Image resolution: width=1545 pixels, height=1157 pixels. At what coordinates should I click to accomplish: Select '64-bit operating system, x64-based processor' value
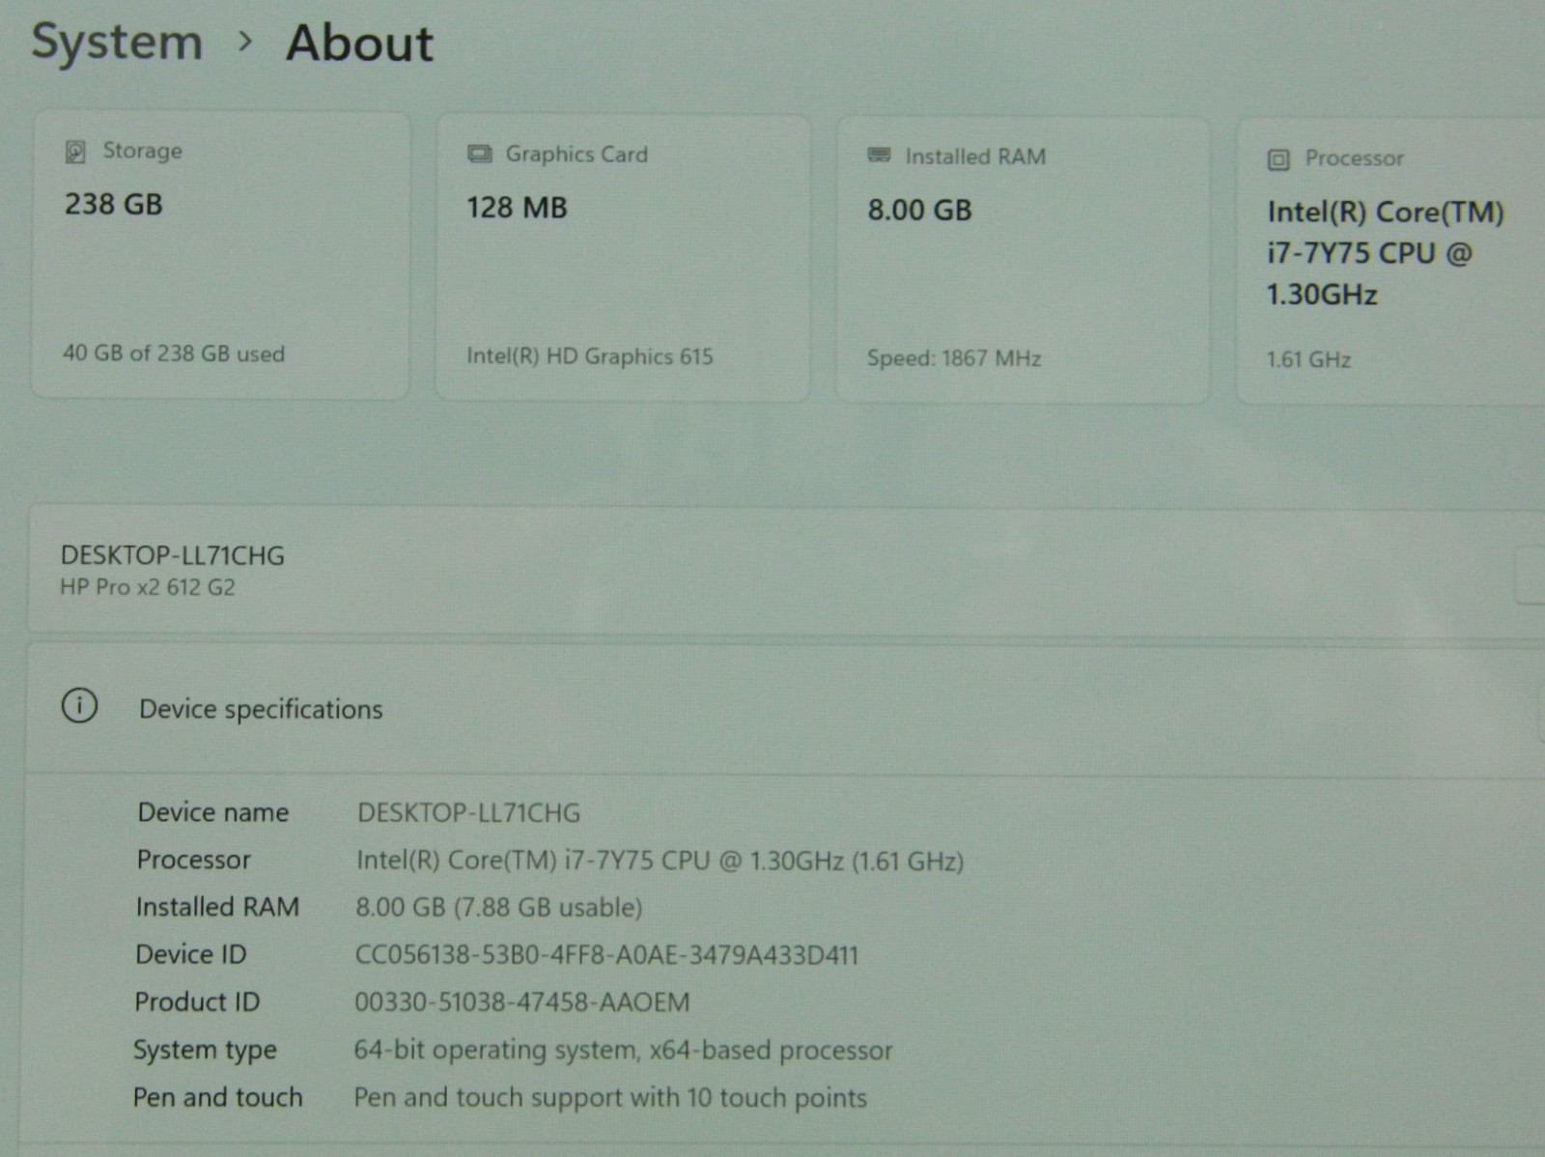pos(624,1050)
